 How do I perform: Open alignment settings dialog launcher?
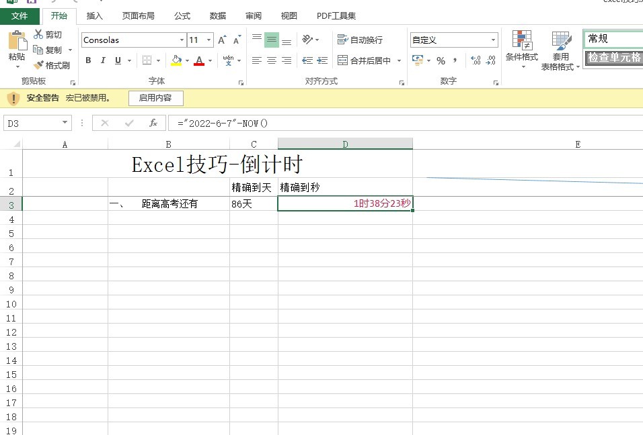click(402, 83)
